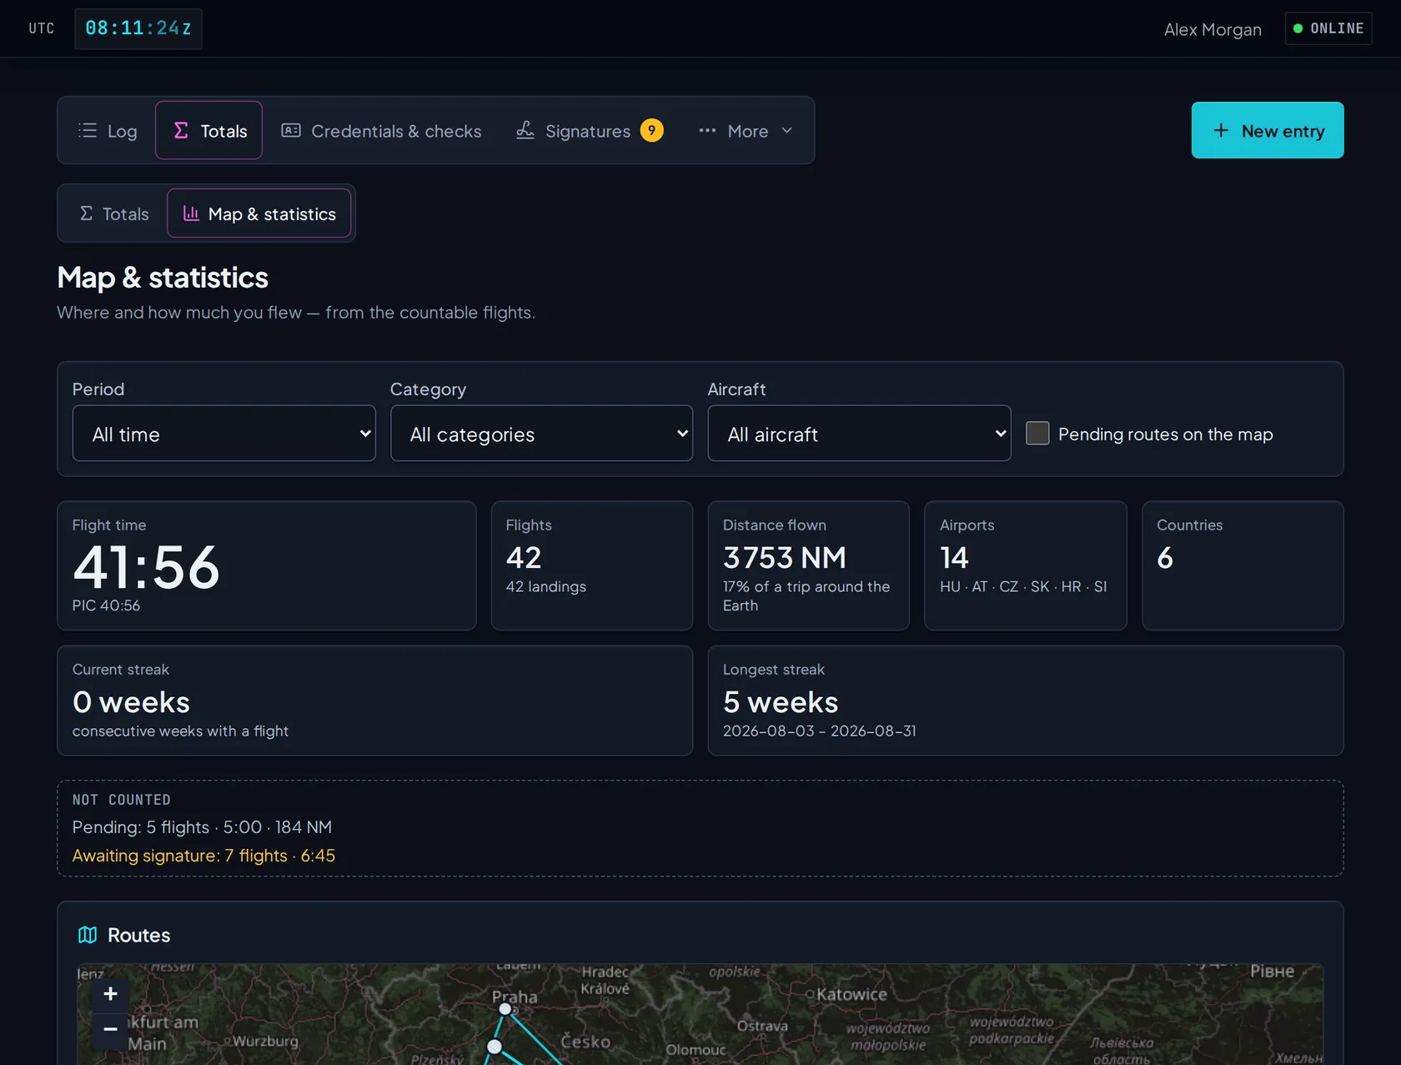Click the Distance flown 3753 NM value
This screenshot has width=1401, height=1065.
tap(785, 557)
